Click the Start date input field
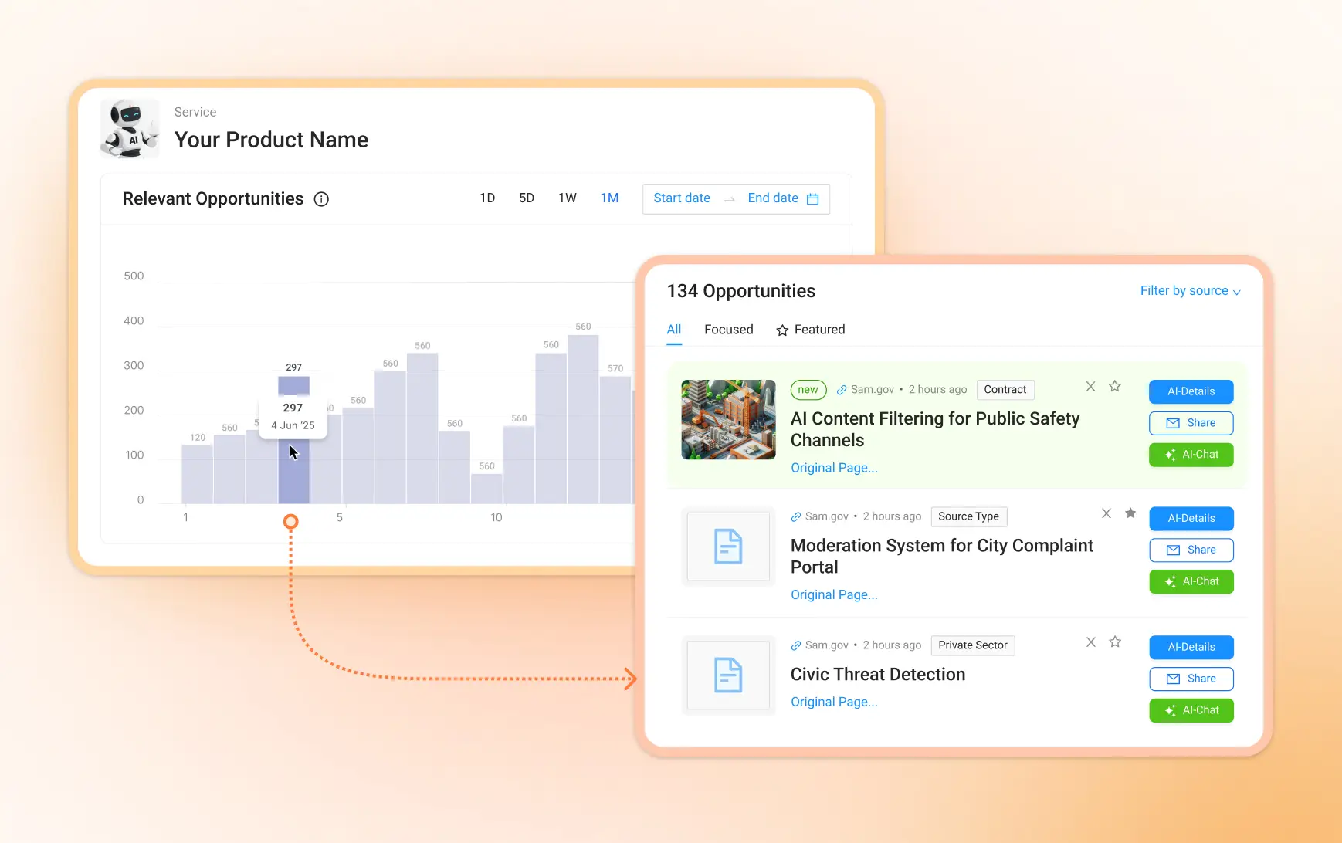This screenshot has height=843, width=1342. coord(682,198)
